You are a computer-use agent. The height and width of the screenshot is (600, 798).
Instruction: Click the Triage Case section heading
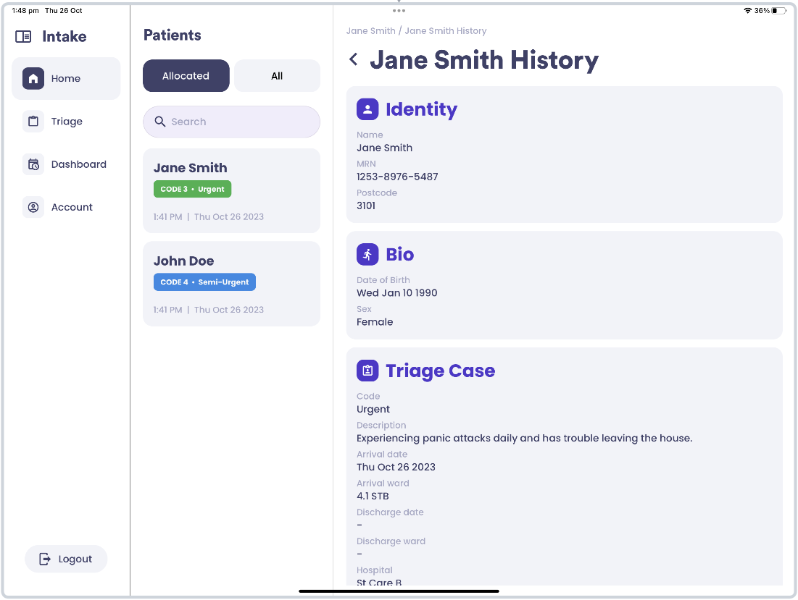(x=440, y=371)
